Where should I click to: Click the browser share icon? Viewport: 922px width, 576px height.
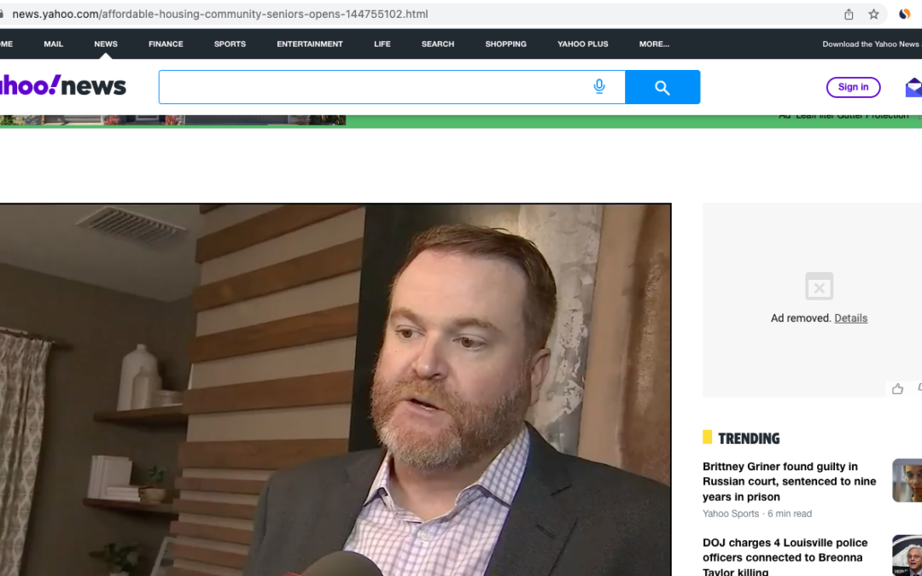pyautogui.click(x=849, y=15)
